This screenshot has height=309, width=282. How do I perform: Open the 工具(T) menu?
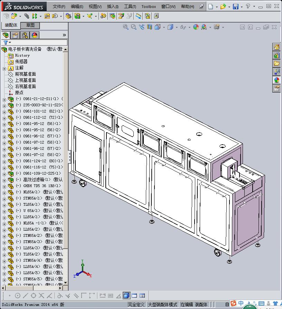pyautogui.click(x=130, y=7)
